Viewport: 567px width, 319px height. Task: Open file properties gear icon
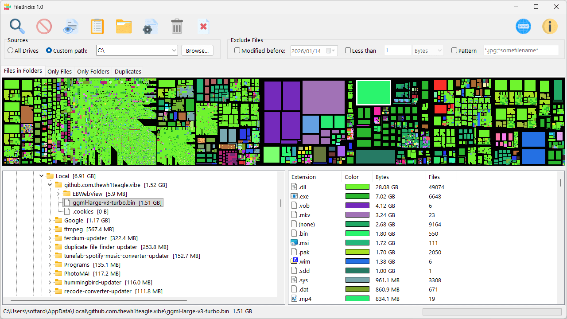pos(151,27)
